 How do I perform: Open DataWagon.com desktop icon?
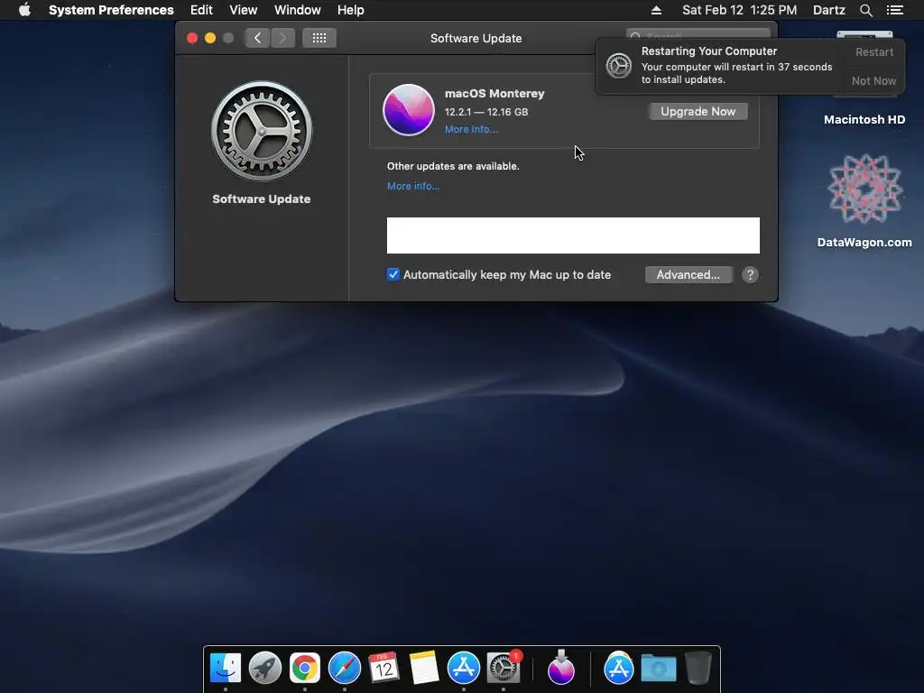[864, 201]
